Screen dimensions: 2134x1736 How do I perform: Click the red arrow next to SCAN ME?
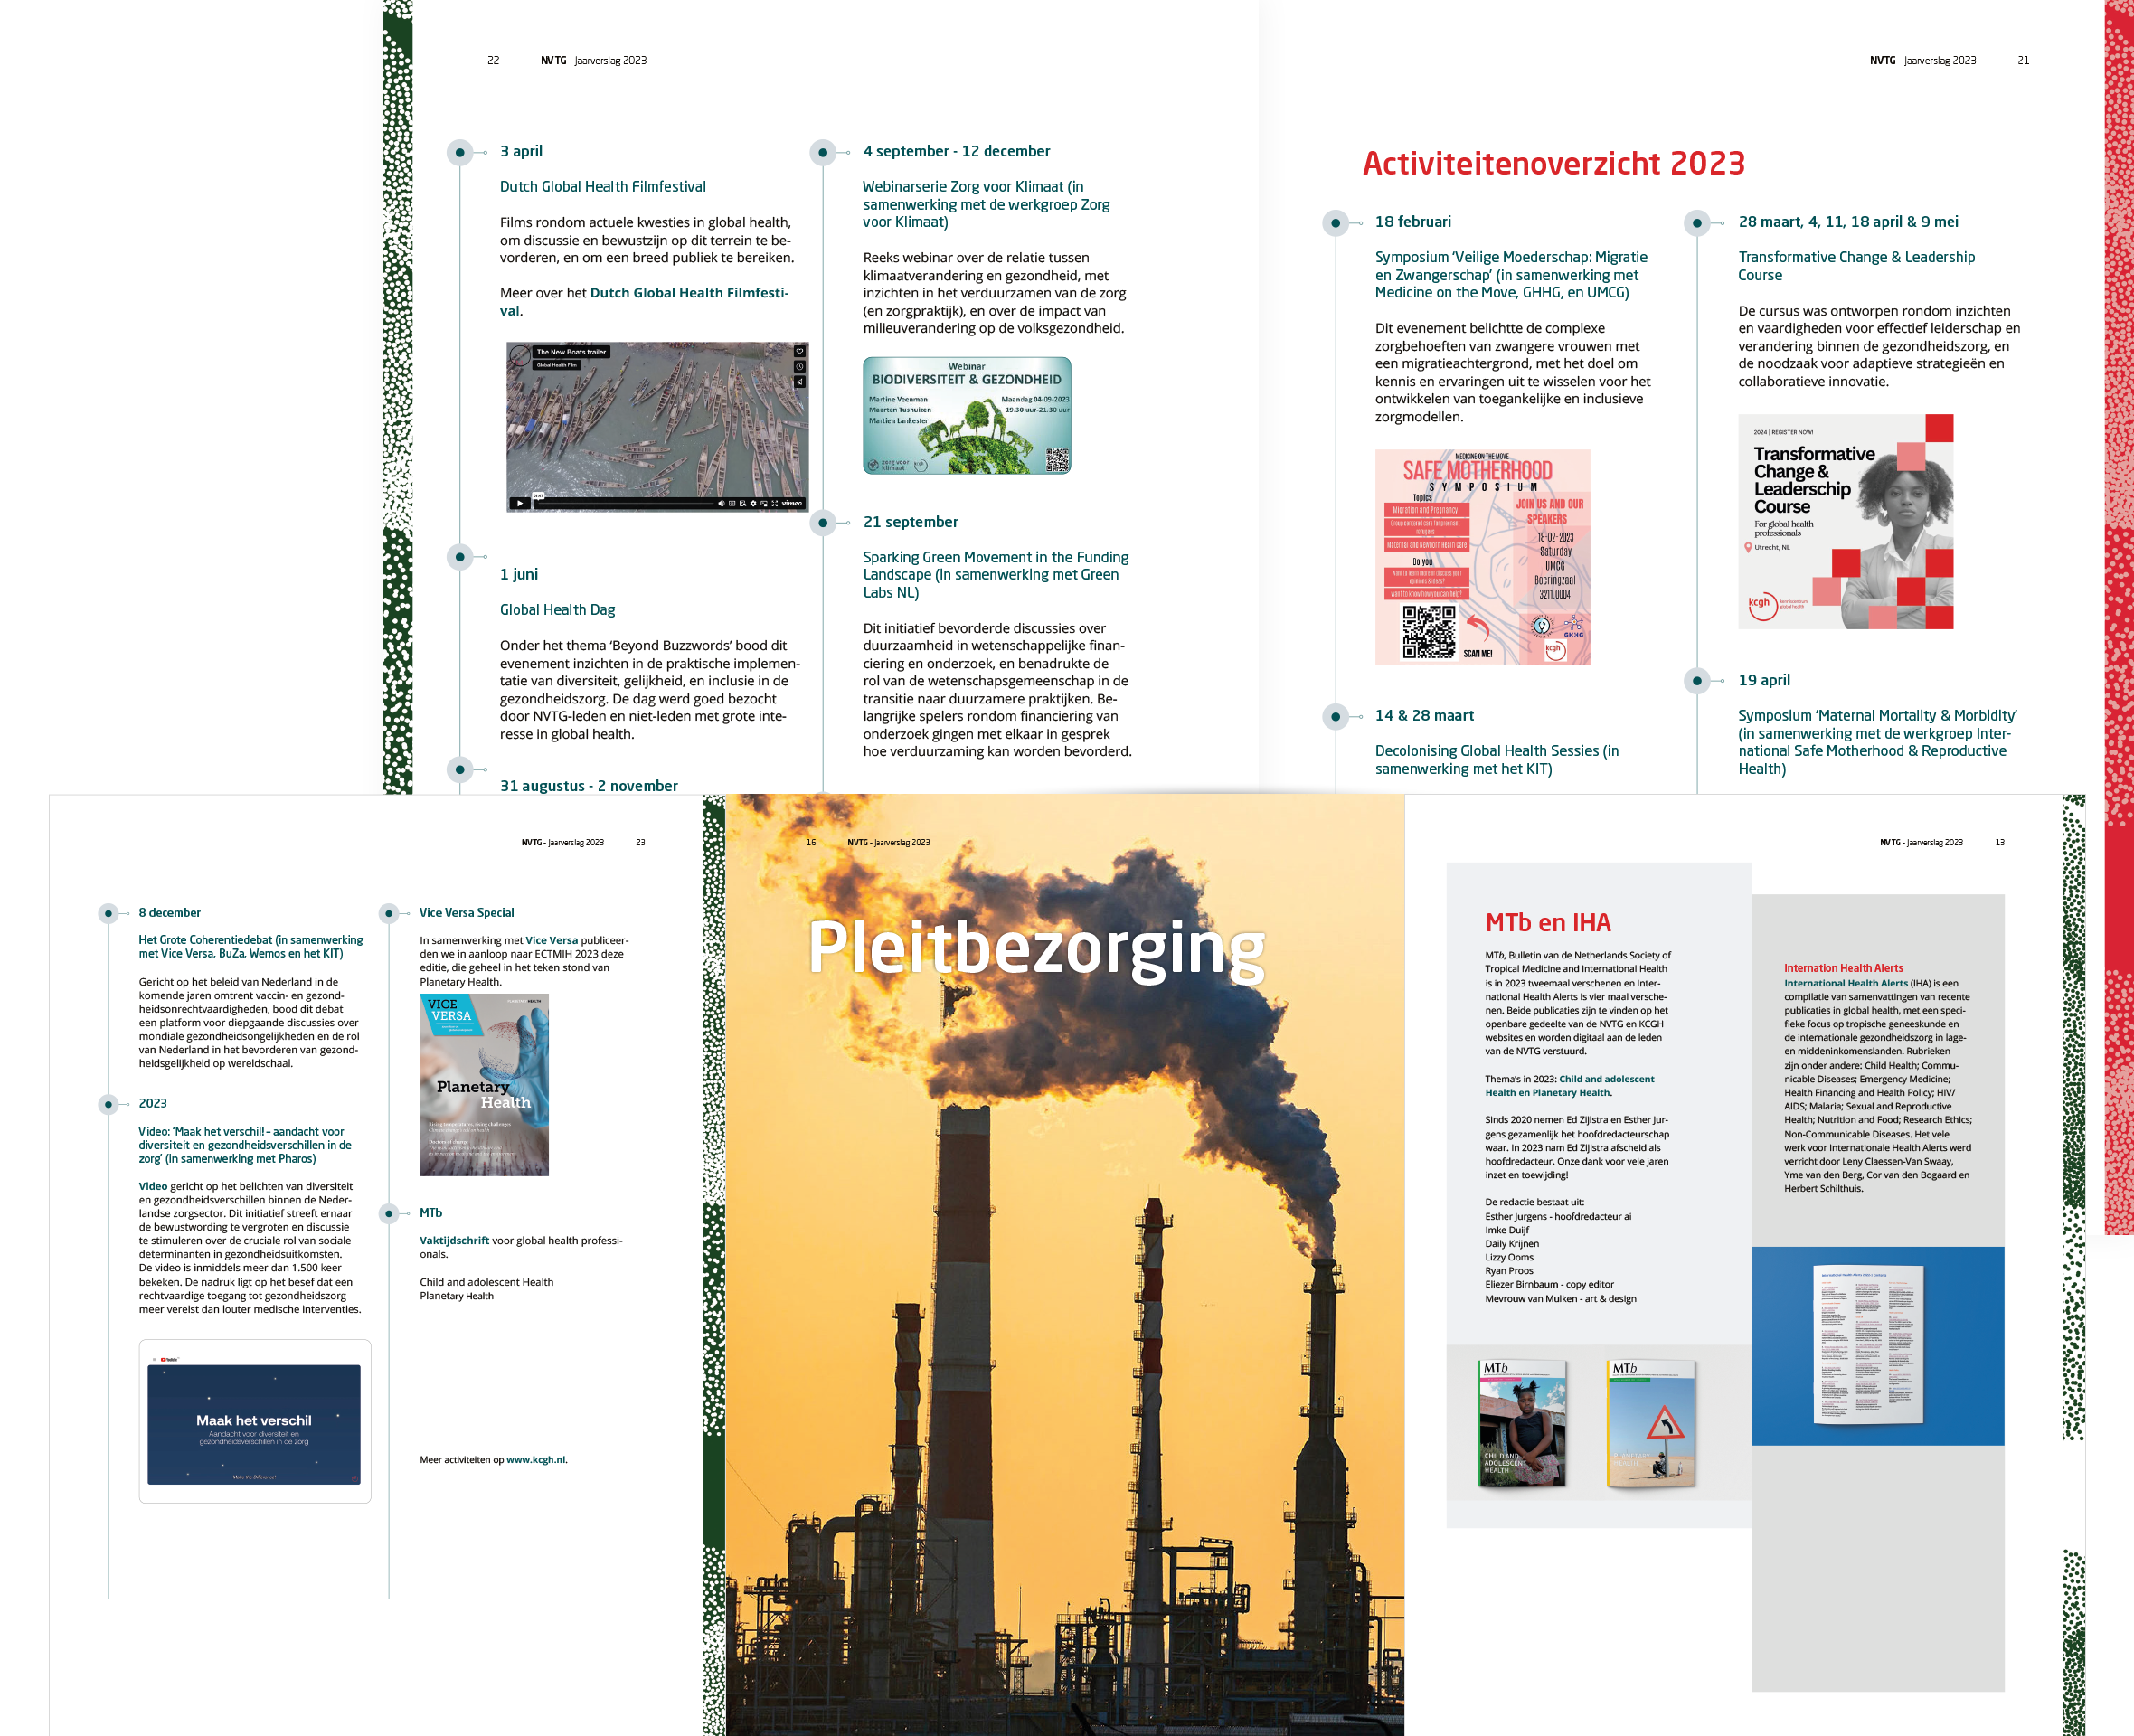pyautogui.click(x=1478, y=628)
